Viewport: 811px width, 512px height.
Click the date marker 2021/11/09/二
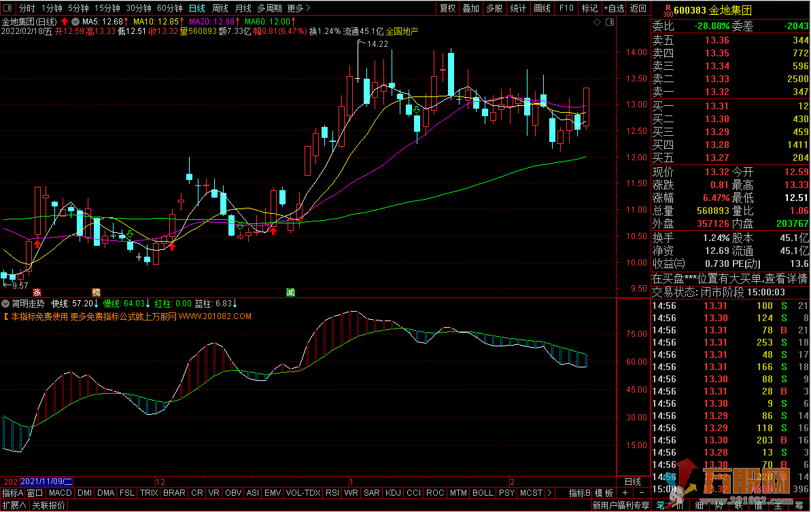pos(46,481)
